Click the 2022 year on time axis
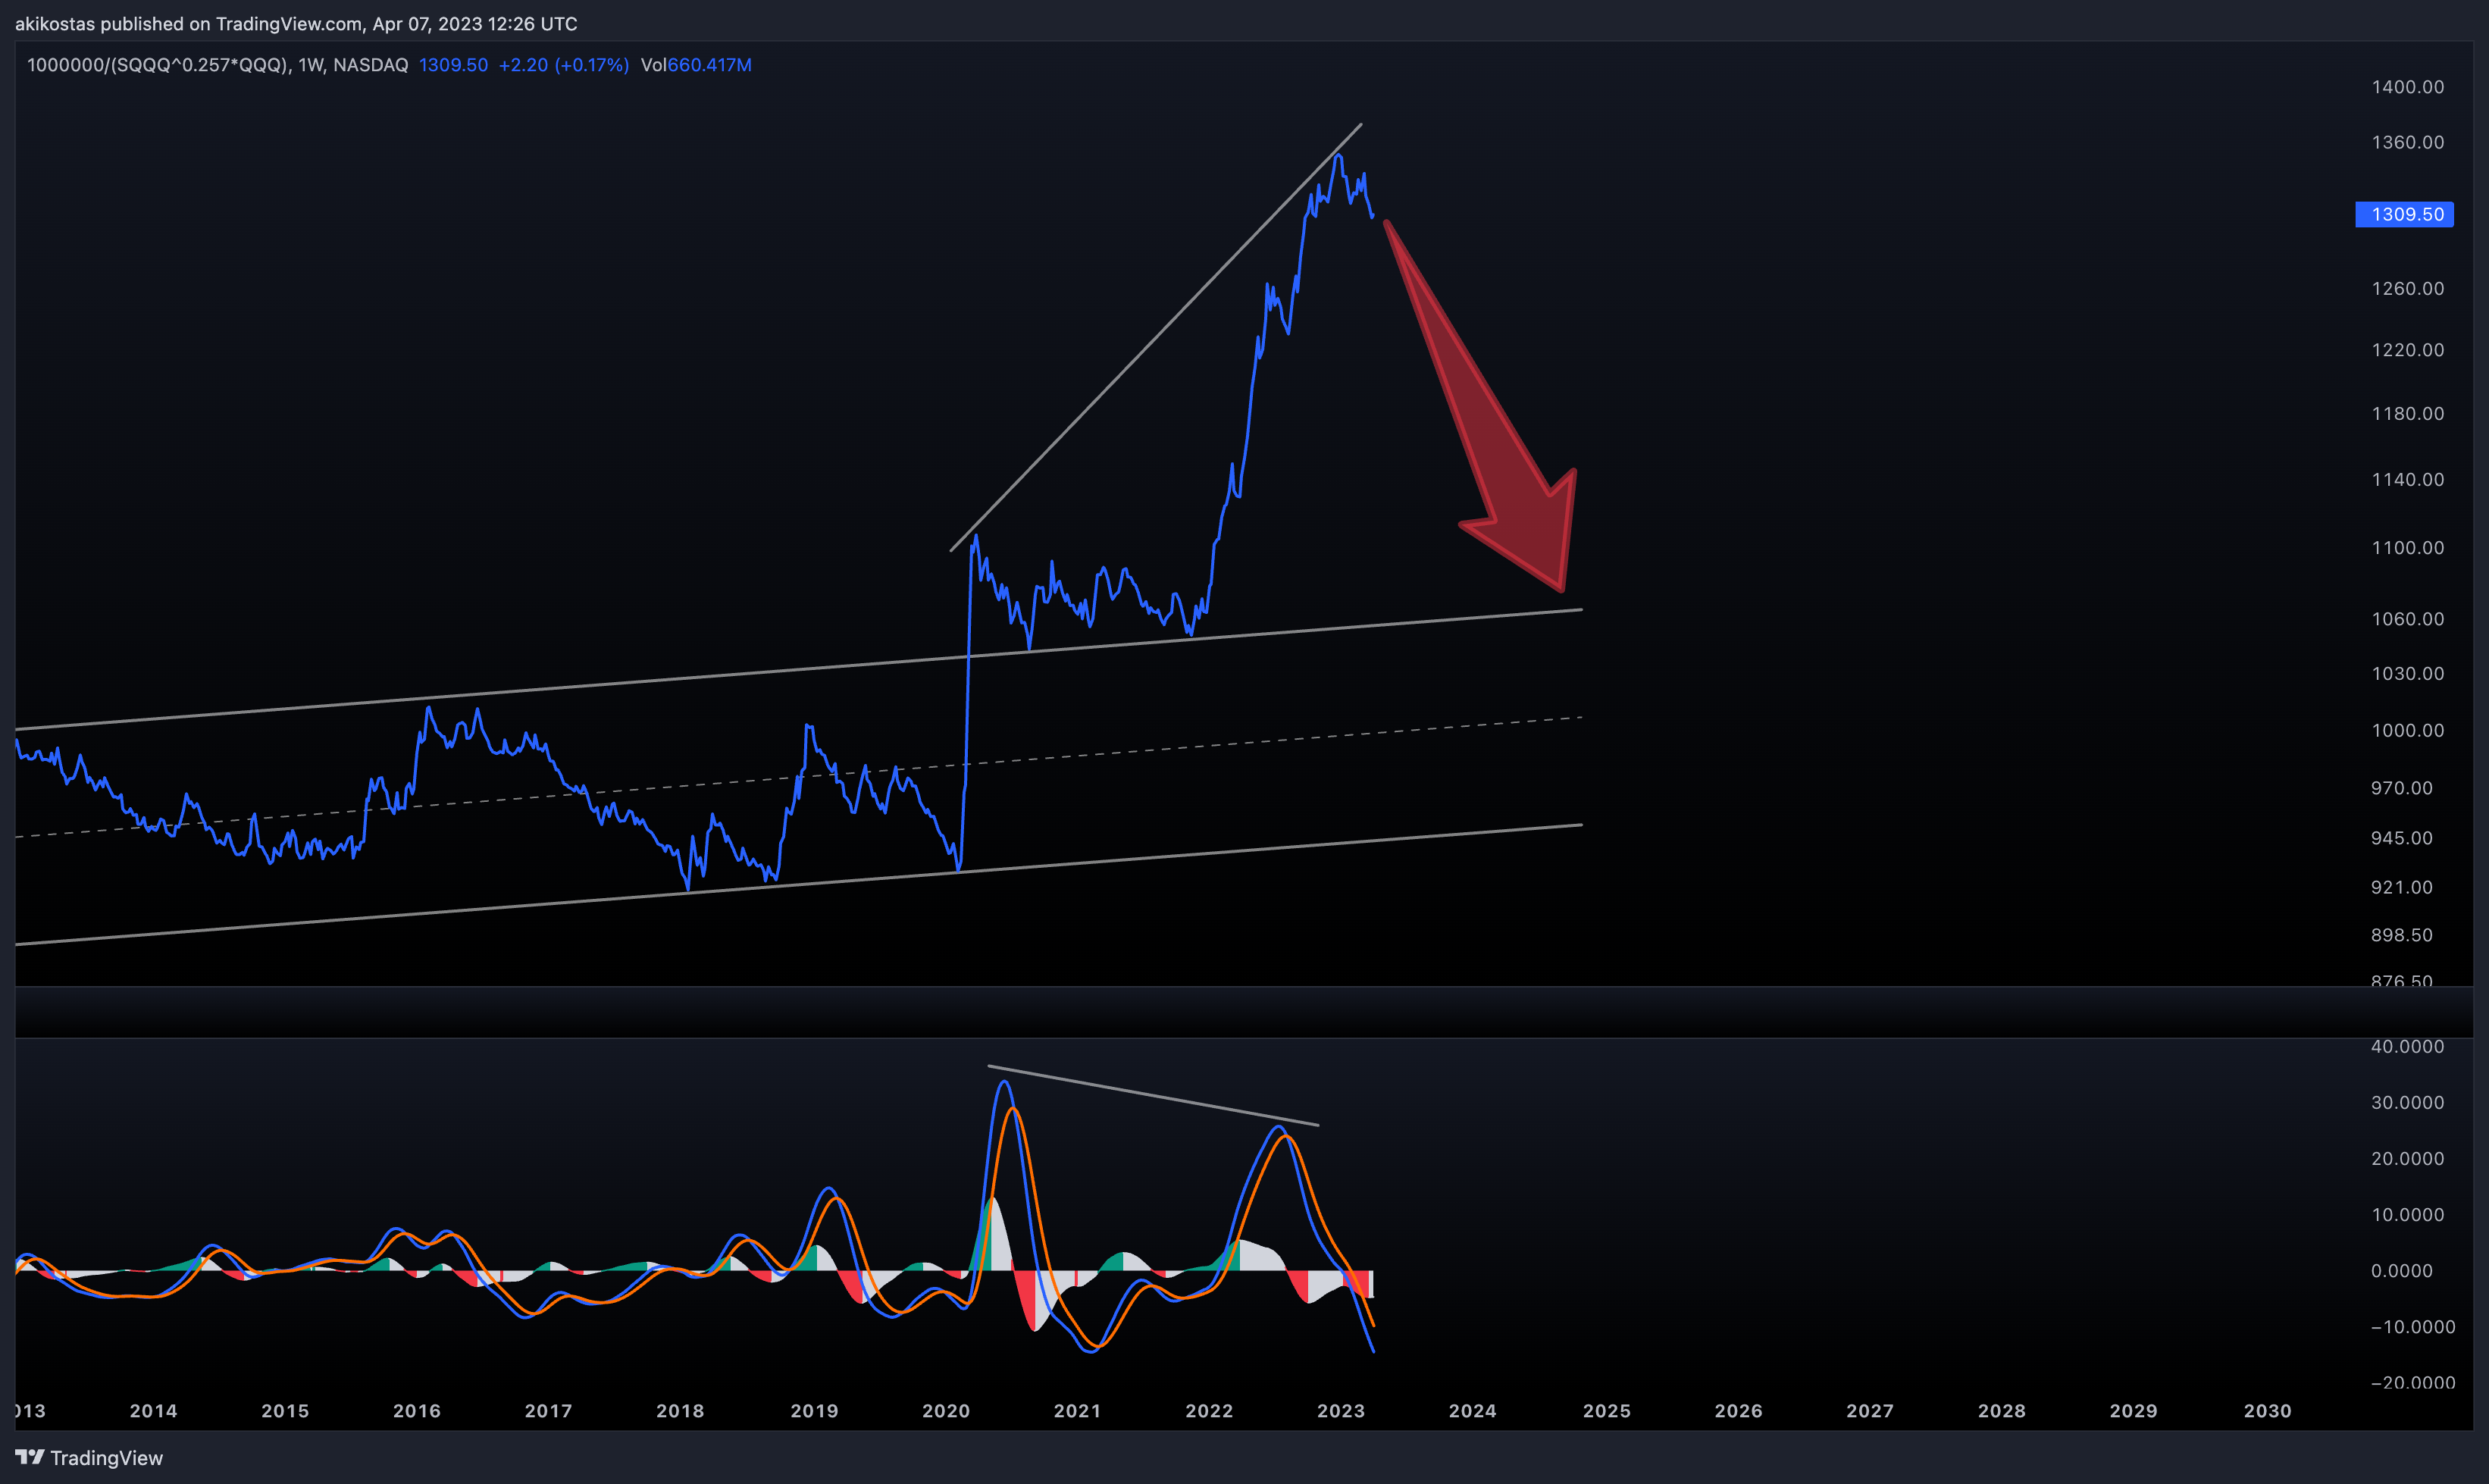This screenshot has height=1484, width=2489. [x=1209, y=1411]
